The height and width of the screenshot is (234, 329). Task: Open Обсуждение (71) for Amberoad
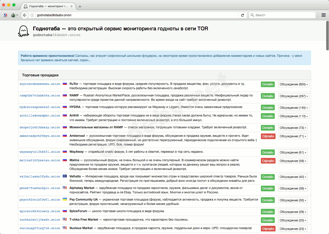pos(293,136)
